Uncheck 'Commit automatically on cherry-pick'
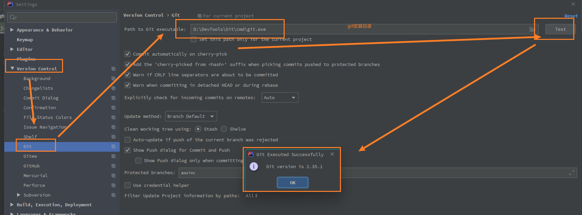The image size is (582, 215). pos(127,54)
